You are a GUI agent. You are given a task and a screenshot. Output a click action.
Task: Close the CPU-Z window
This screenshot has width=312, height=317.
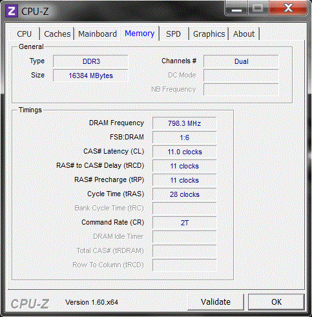click(x=288, y=8)
